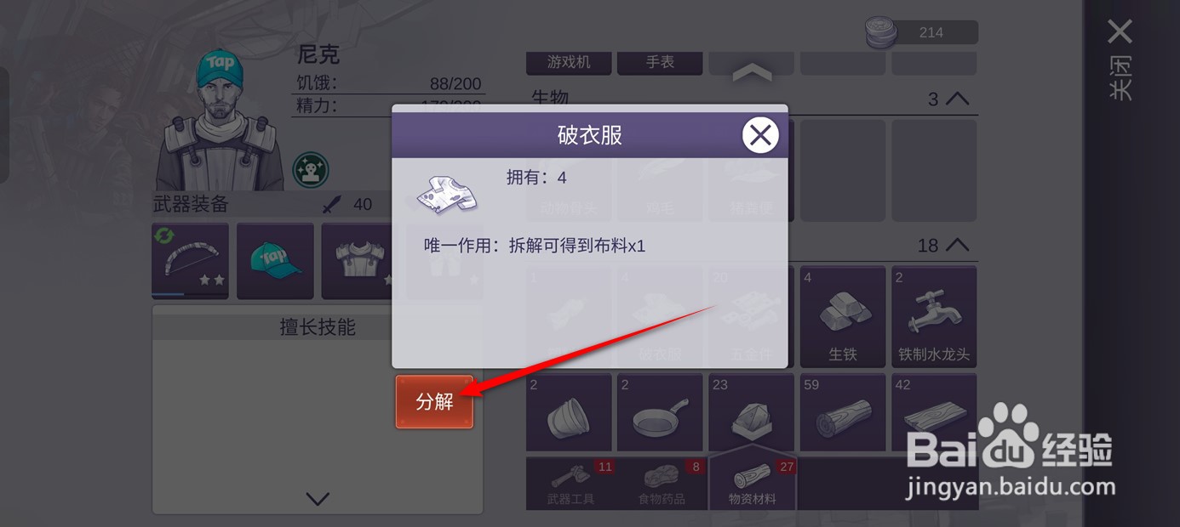Collapse the materials section showing 18
1180x527 pixels.
coord(957,246)
